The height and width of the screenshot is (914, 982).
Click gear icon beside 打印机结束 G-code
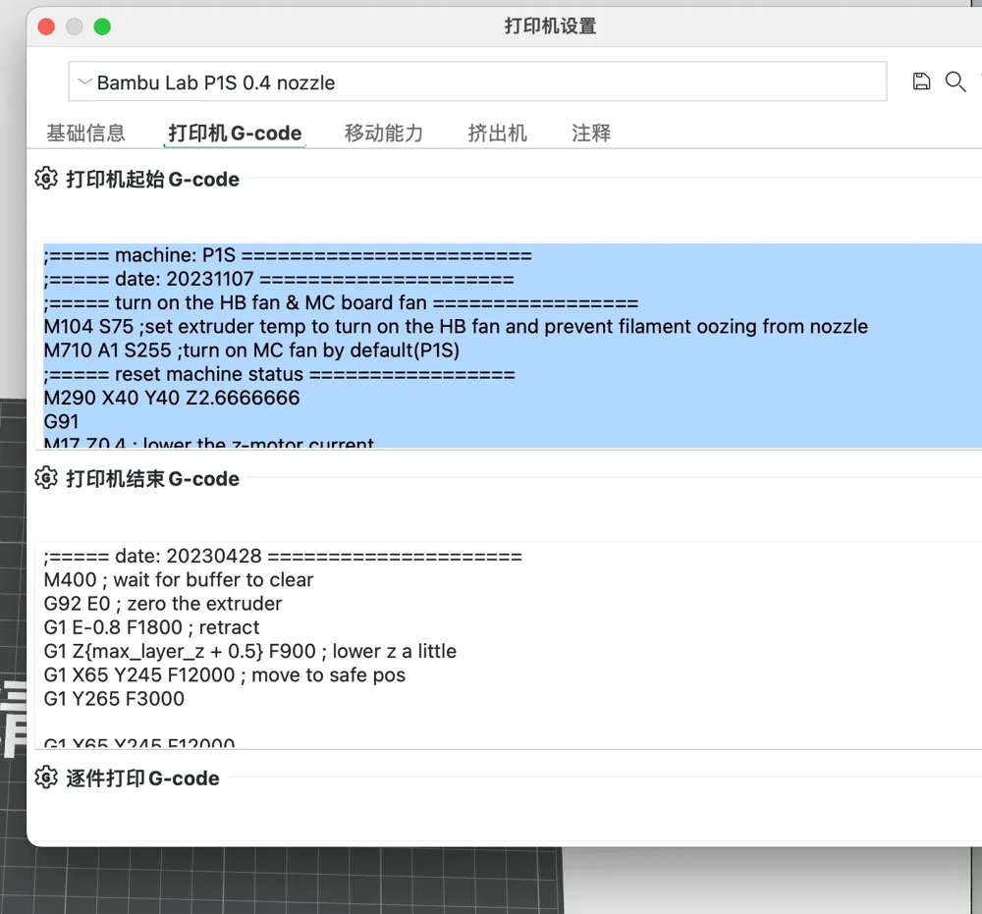pyautogui.click(x=45, y=478)
